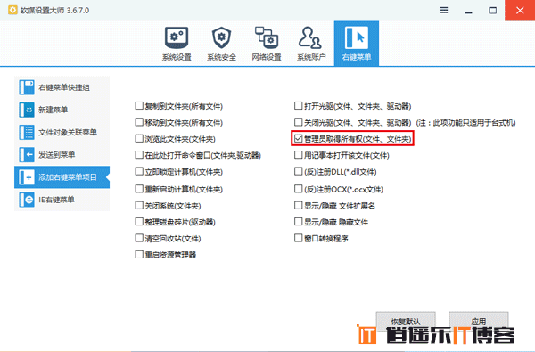Uncheck 管理员取得所有权 checkbox
The height and width of the screenshot is (352, 535).
[298, 138]
